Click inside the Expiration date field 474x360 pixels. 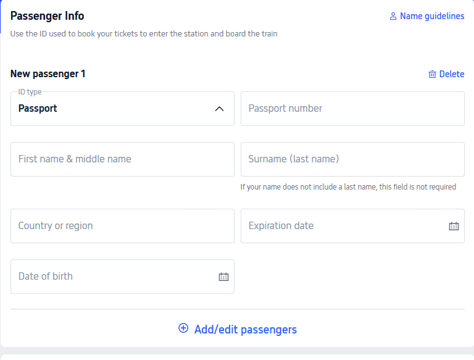coord(343,226)
